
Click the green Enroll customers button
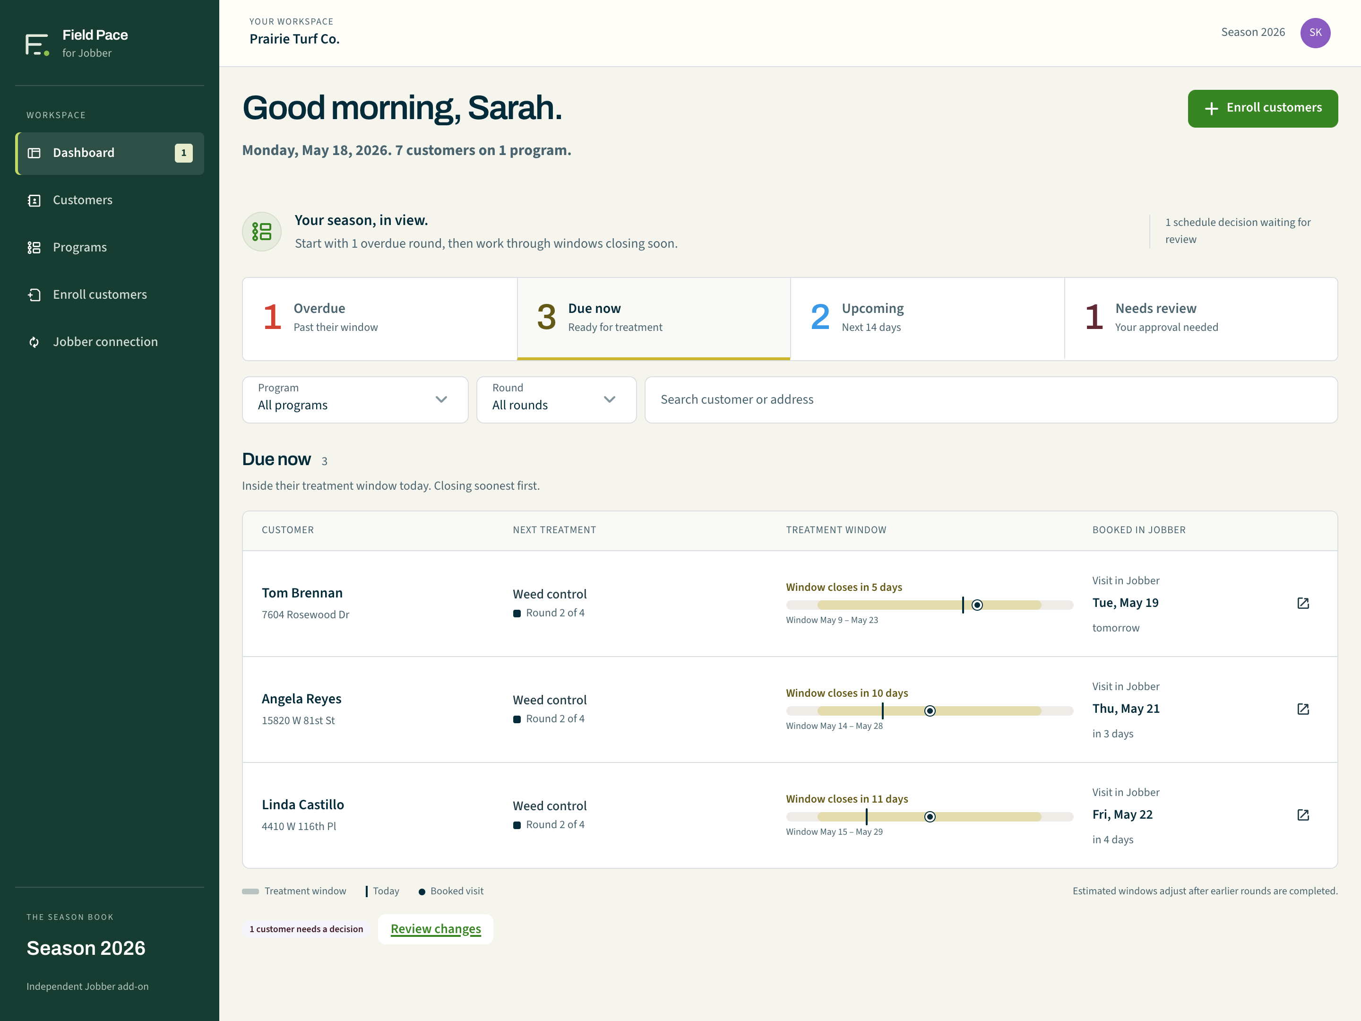click(x=1263, y=108)
